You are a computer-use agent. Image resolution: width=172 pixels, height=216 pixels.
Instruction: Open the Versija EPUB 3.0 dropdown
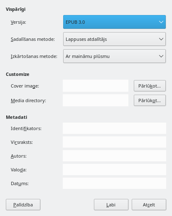coord(114,22)
